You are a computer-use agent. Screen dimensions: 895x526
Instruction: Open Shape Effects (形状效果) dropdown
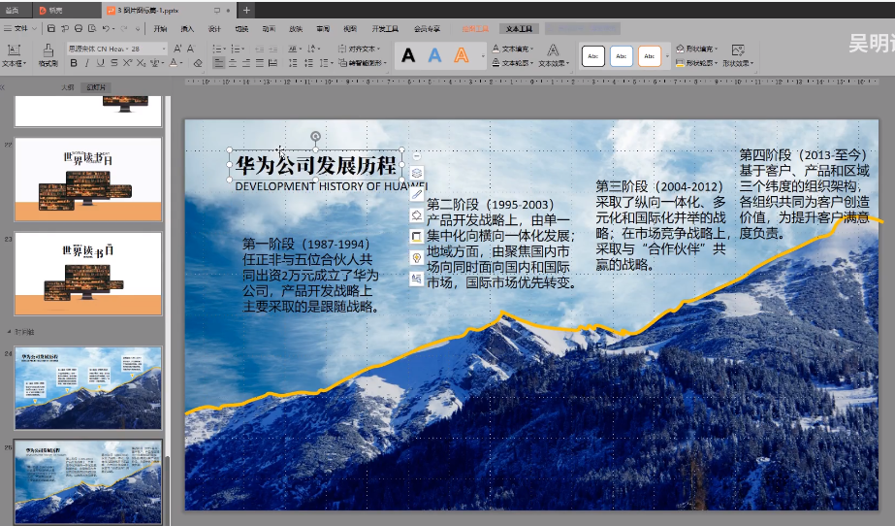pos(738,55)
